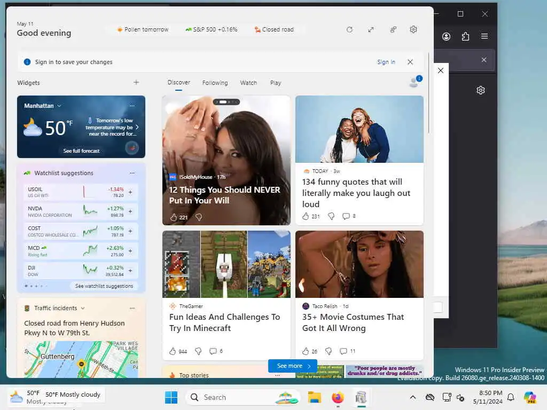Add USOIL to watchlist

130,192
